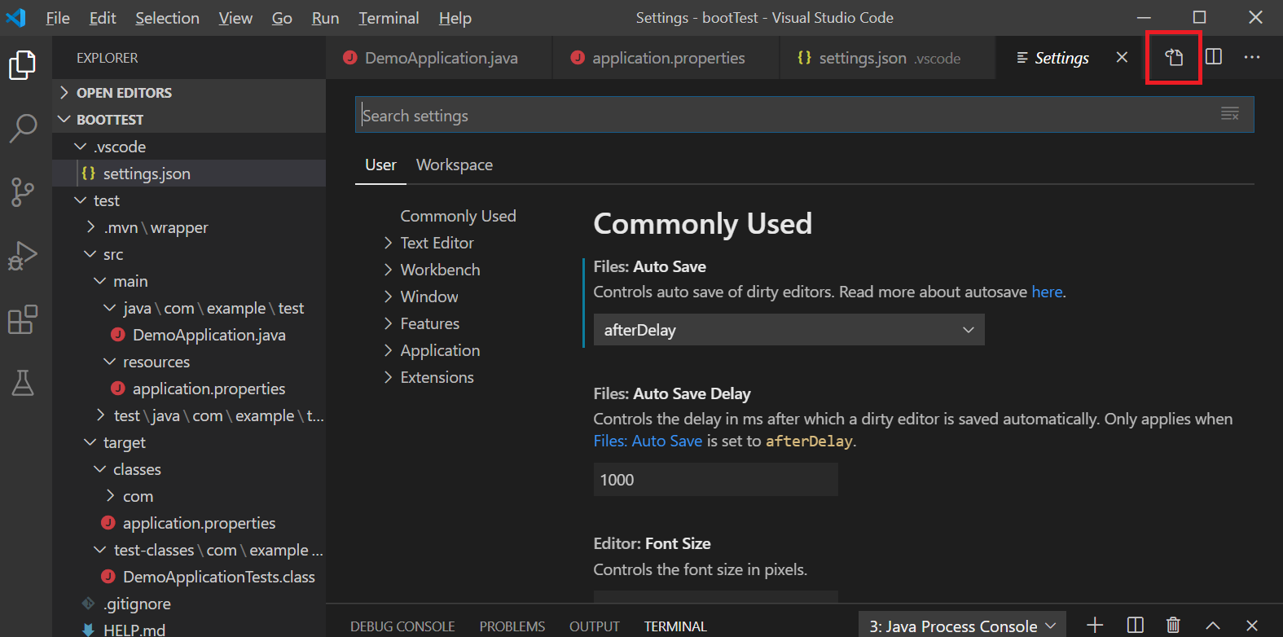
Task: Follow the 'Files: Auto Save' link
Action: click(x=648, y=441)
